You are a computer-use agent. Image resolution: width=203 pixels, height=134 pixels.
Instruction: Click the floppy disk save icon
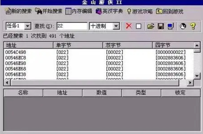[161, 26]
